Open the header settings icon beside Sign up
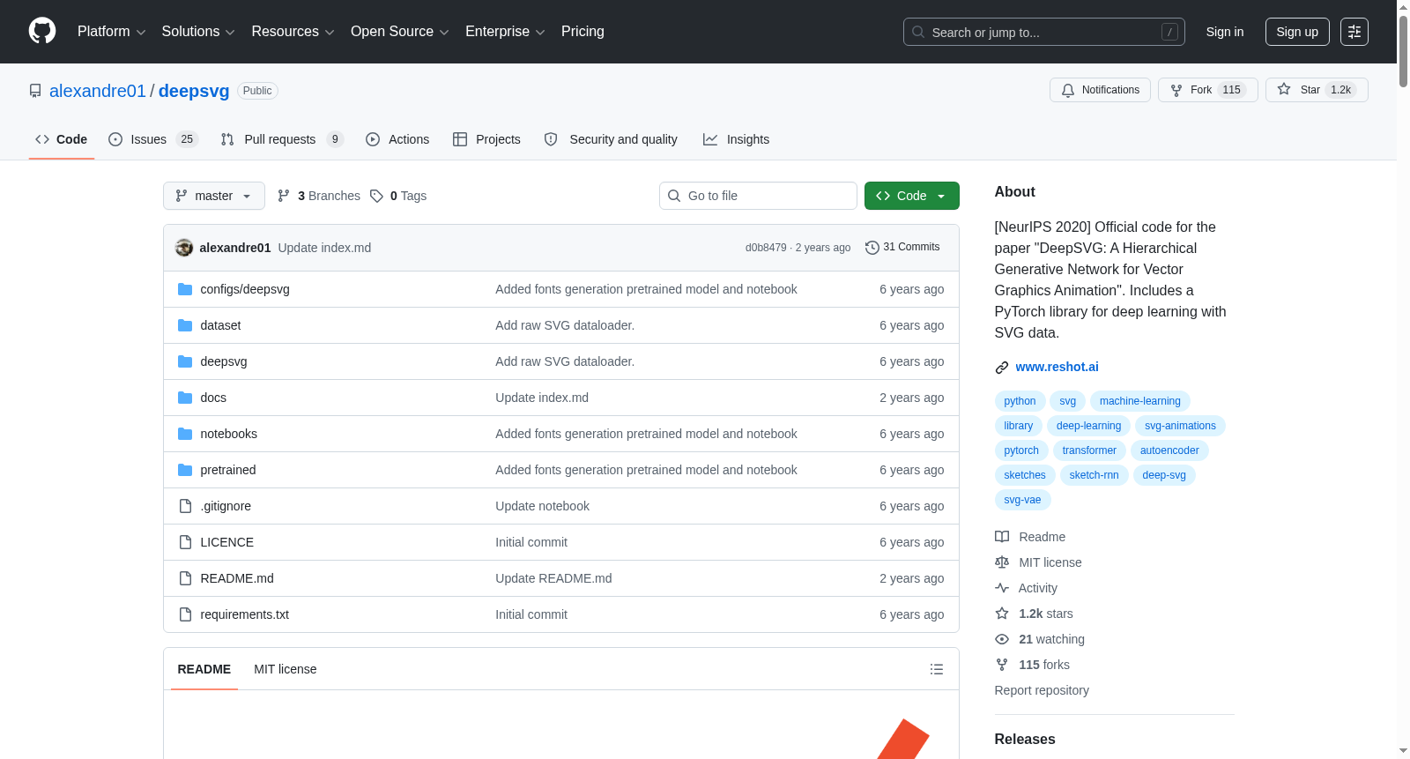The width and height of the screenshot is (1410, 759). pyautogui.click(x=1354, y=32)
